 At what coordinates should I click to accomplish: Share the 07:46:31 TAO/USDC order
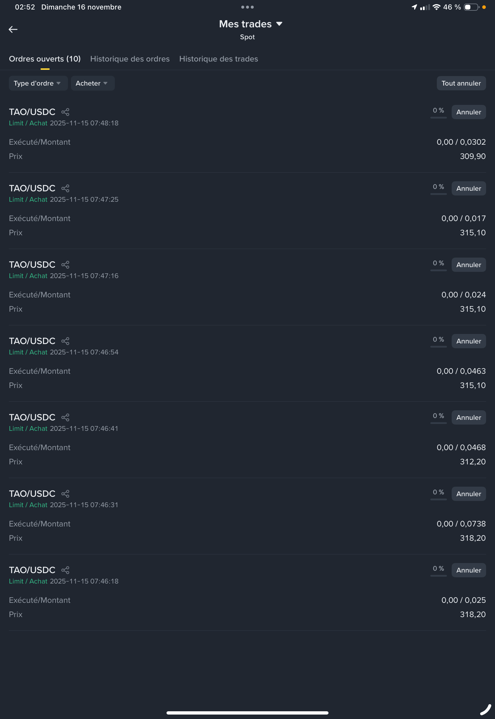pos(65,494)
